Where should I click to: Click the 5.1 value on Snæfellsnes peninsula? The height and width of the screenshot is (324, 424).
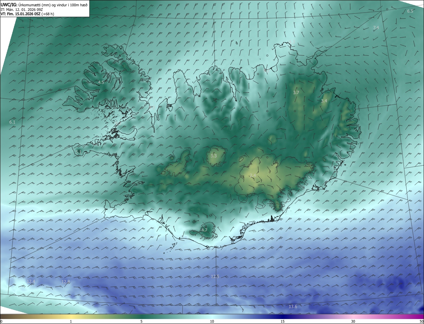pyautogui.click(x=79, y=152)
